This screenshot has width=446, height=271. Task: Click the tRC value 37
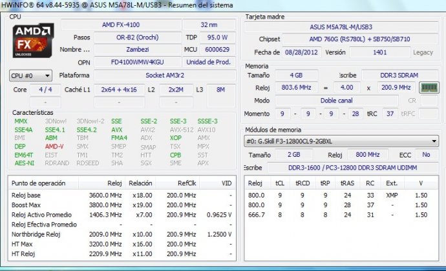[x=390, y=114]
